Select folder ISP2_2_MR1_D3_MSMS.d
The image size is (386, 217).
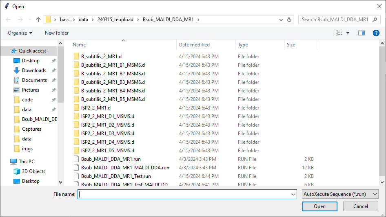coord(108,134)
